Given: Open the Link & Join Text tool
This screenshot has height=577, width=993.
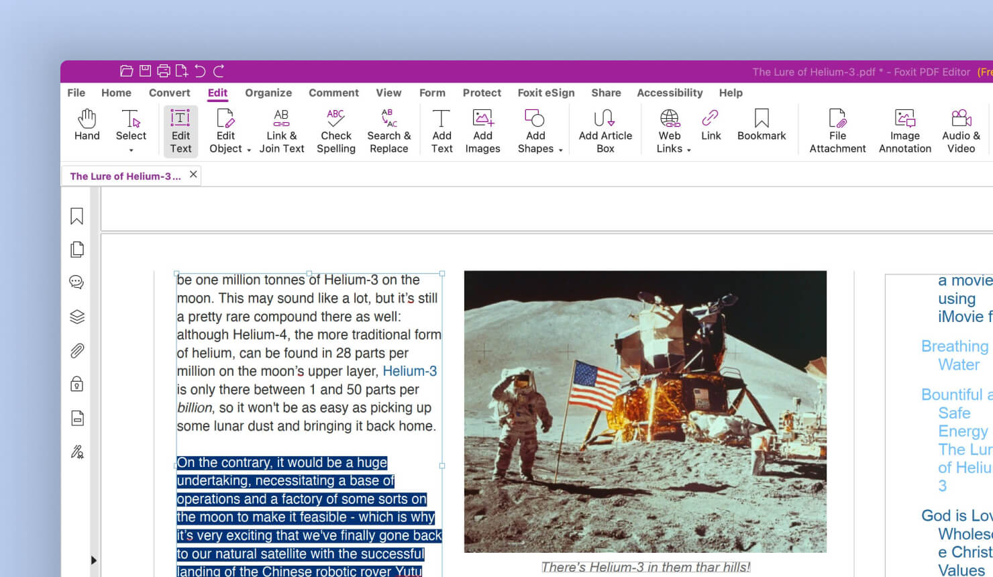Looking at the screenshot, I should [282, 131].
